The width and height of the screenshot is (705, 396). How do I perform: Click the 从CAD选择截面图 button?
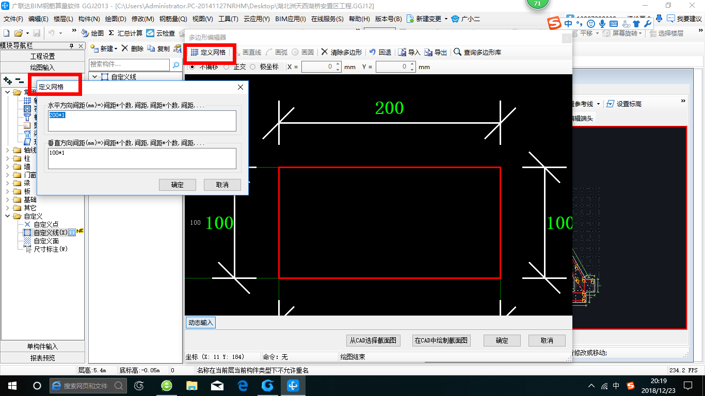click(x=374, y=340)
